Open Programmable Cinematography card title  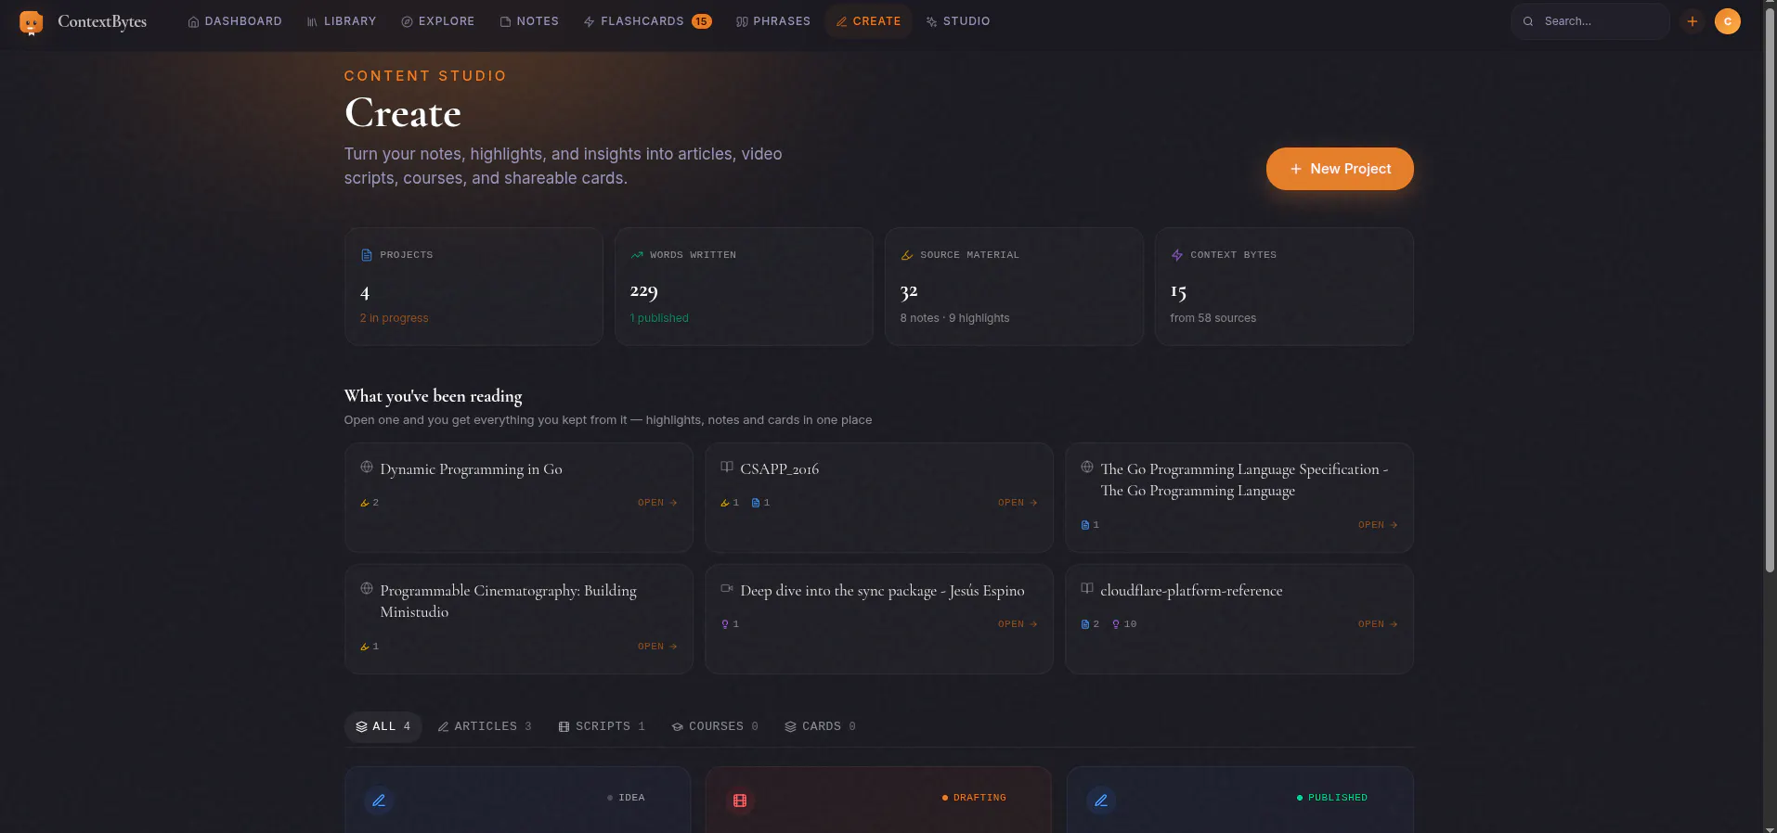[x=508, y=601]
